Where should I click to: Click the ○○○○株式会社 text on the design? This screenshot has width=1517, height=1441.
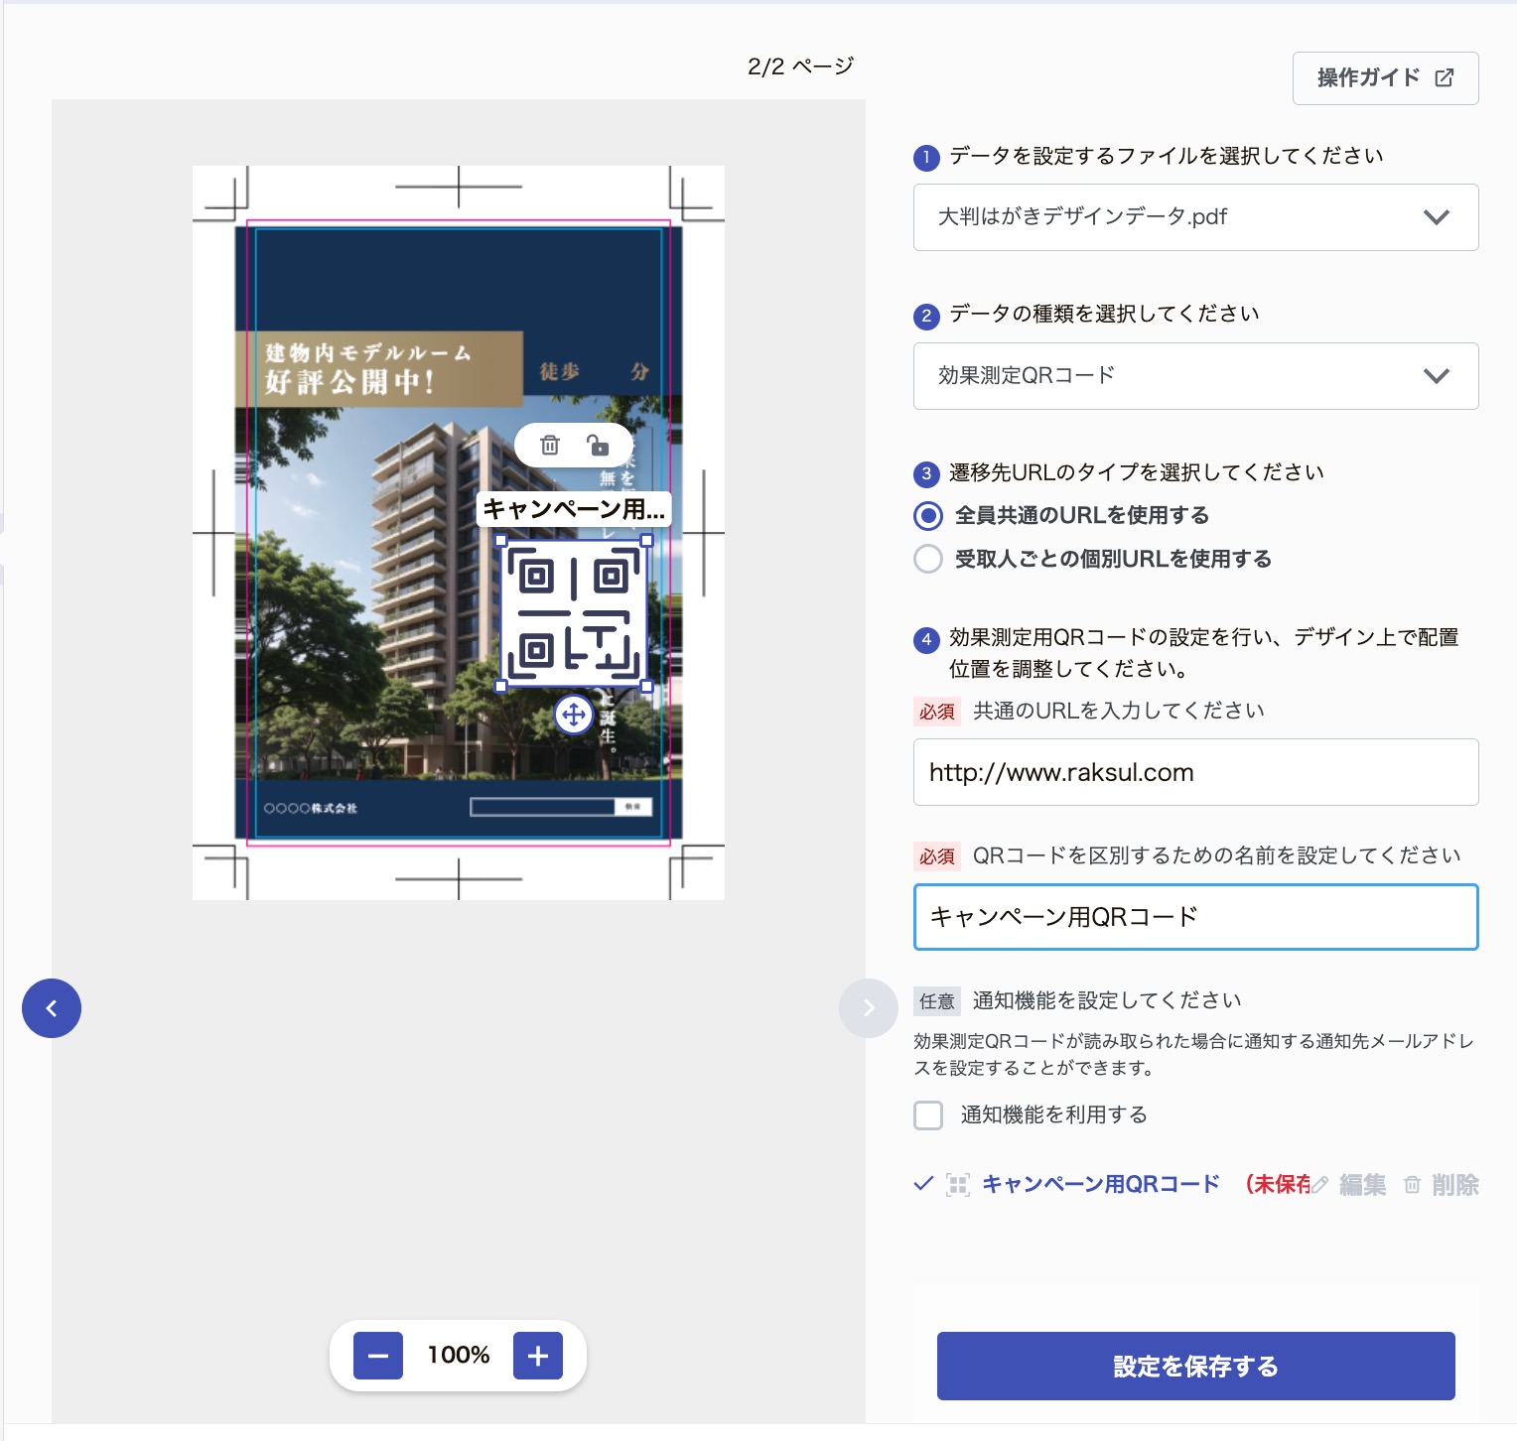pos(311,808)
